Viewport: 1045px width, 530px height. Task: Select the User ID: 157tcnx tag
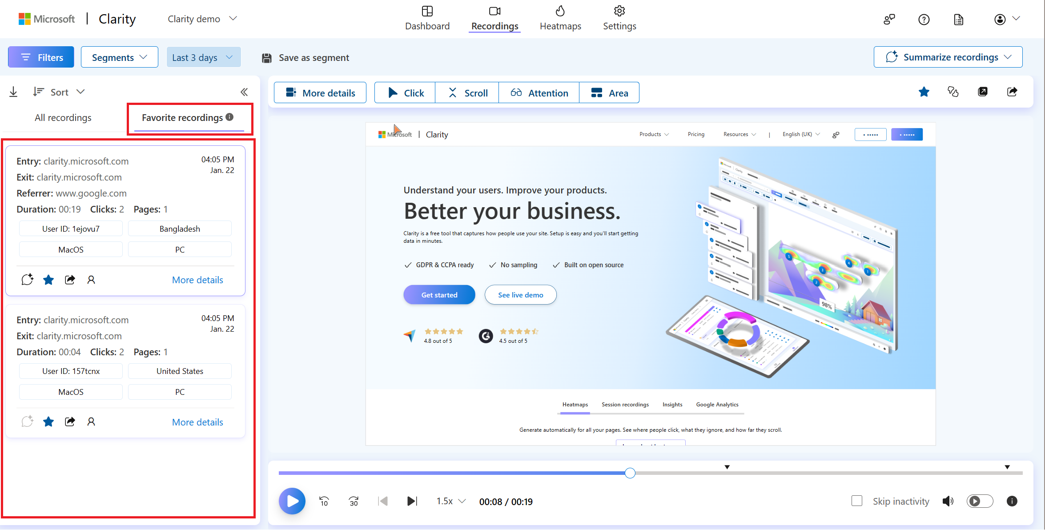pyautogui.click(x=71, y=371)
